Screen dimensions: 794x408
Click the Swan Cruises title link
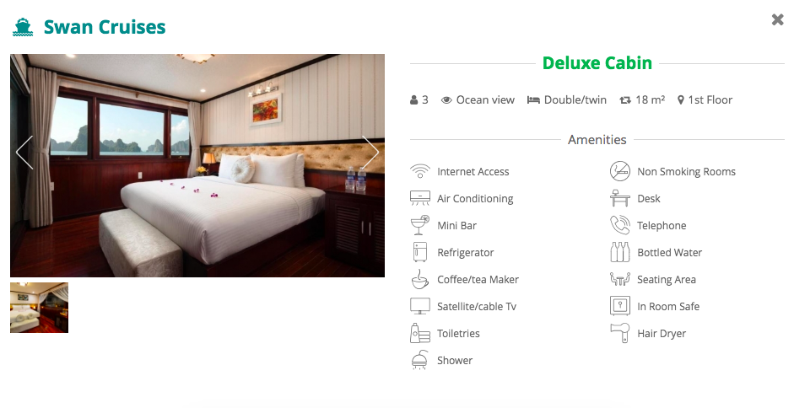point(105,27)
